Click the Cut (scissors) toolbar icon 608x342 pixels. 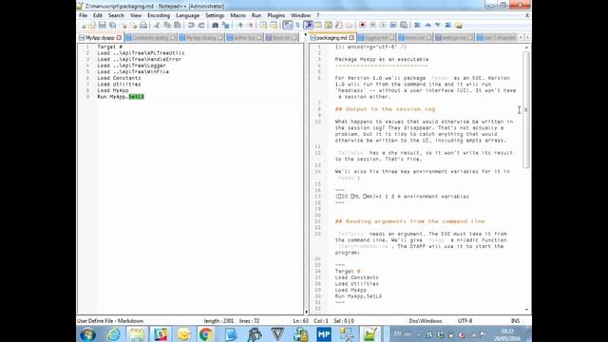(157, 26)
